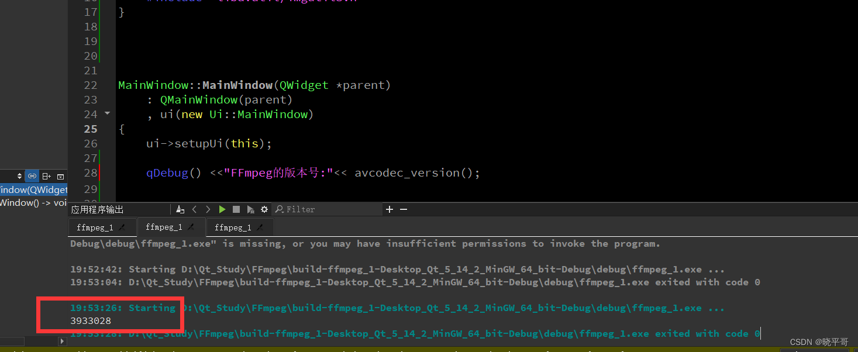This screenshot has height=352, width=858.
Task: Click the 19:52:42 Starting output line
Action: click(398, 270)
